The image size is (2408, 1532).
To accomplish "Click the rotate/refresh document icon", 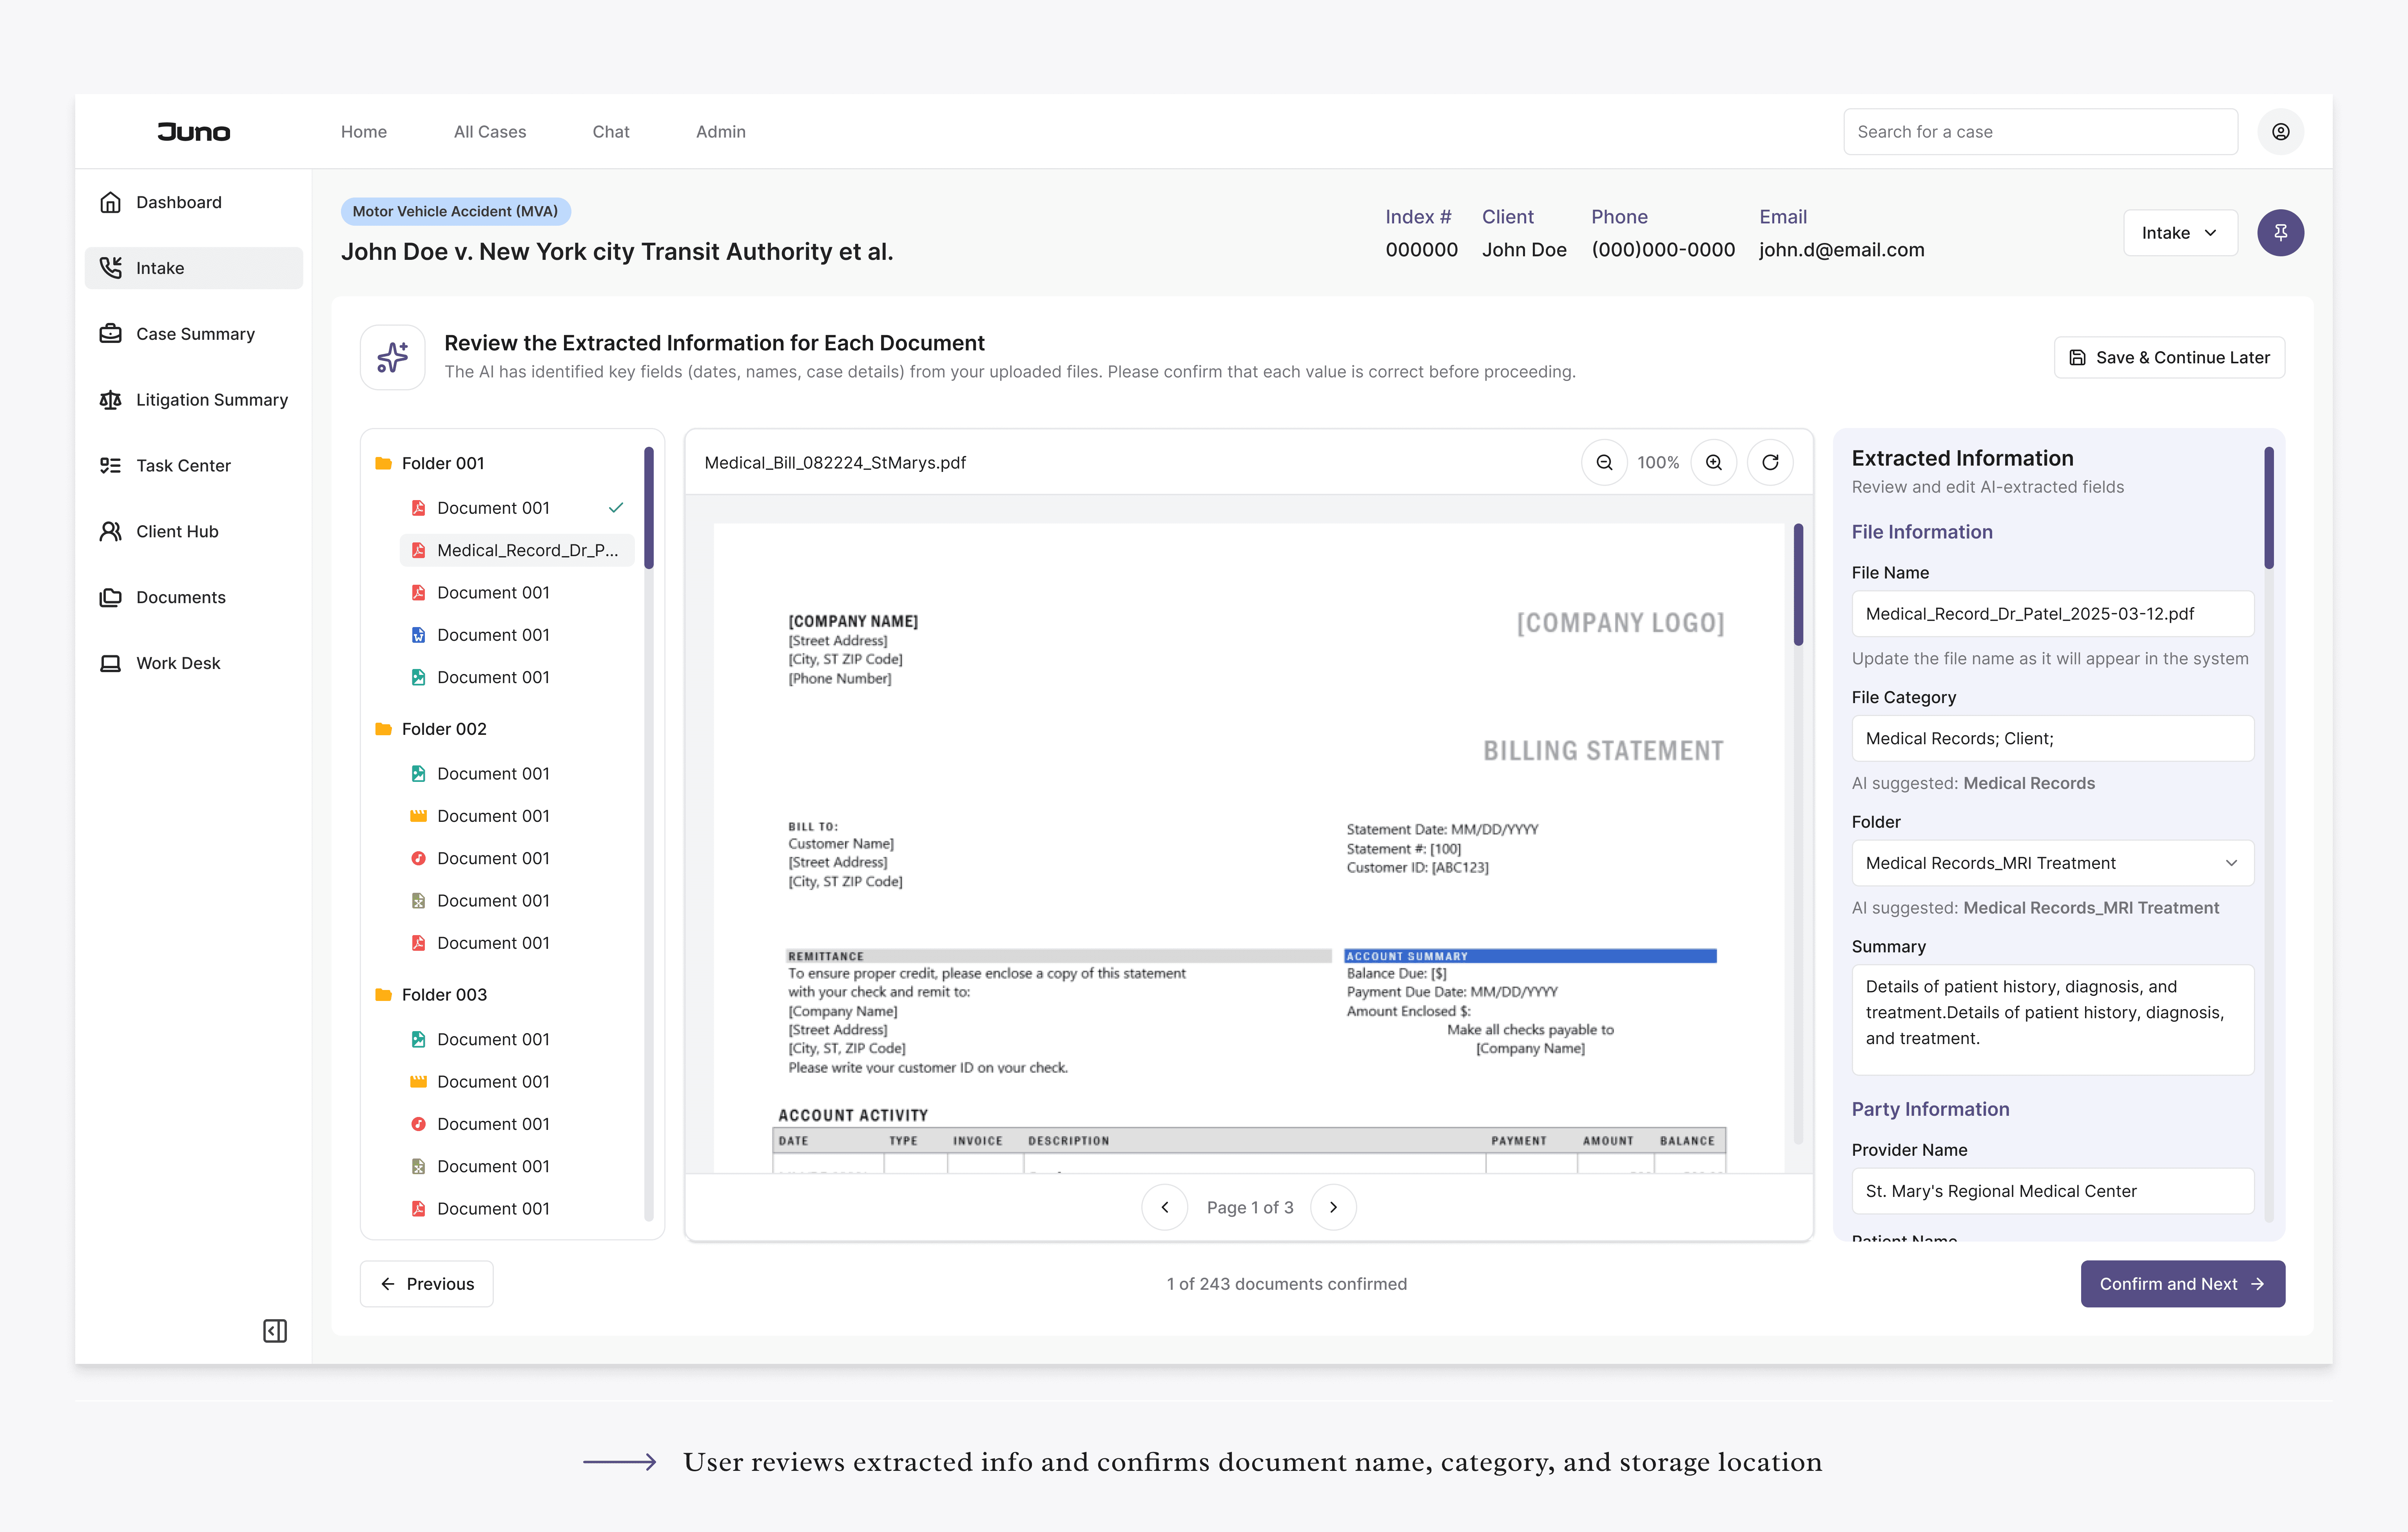I will [1769, 462].
